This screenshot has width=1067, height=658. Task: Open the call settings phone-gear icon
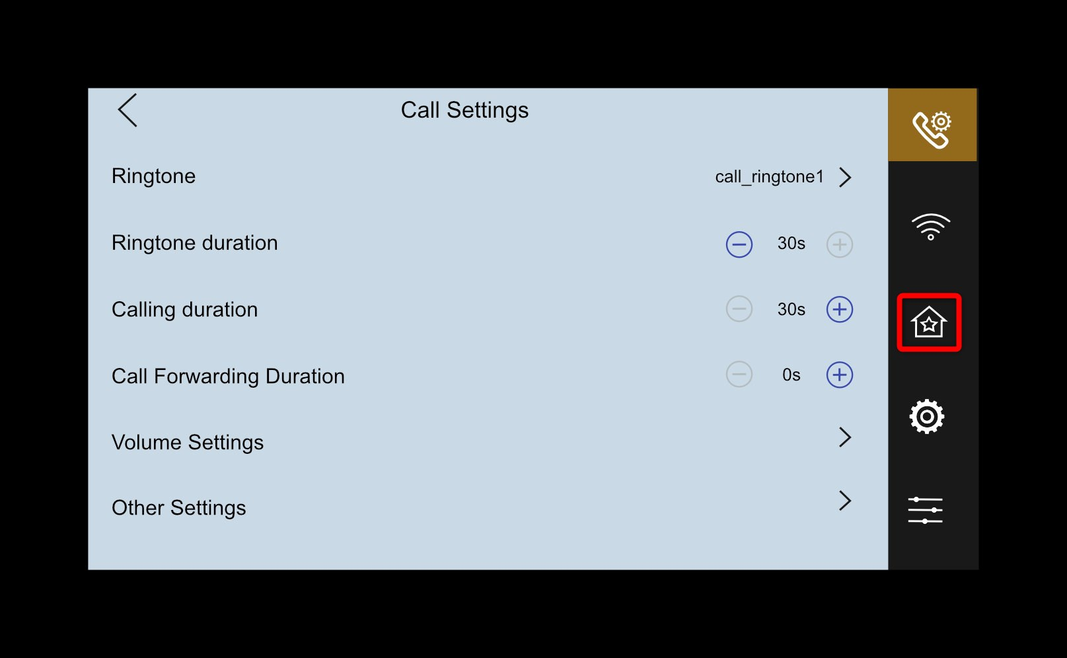click(932, 126)
